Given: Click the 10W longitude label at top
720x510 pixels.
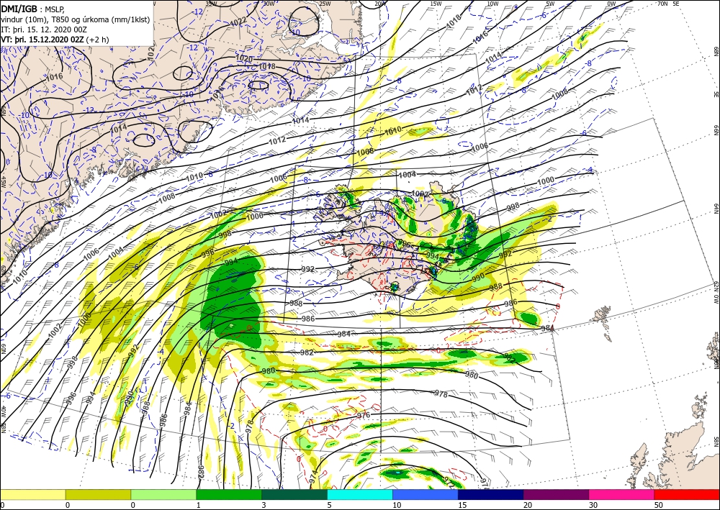Looking at the screenshot, I should 492,4.
